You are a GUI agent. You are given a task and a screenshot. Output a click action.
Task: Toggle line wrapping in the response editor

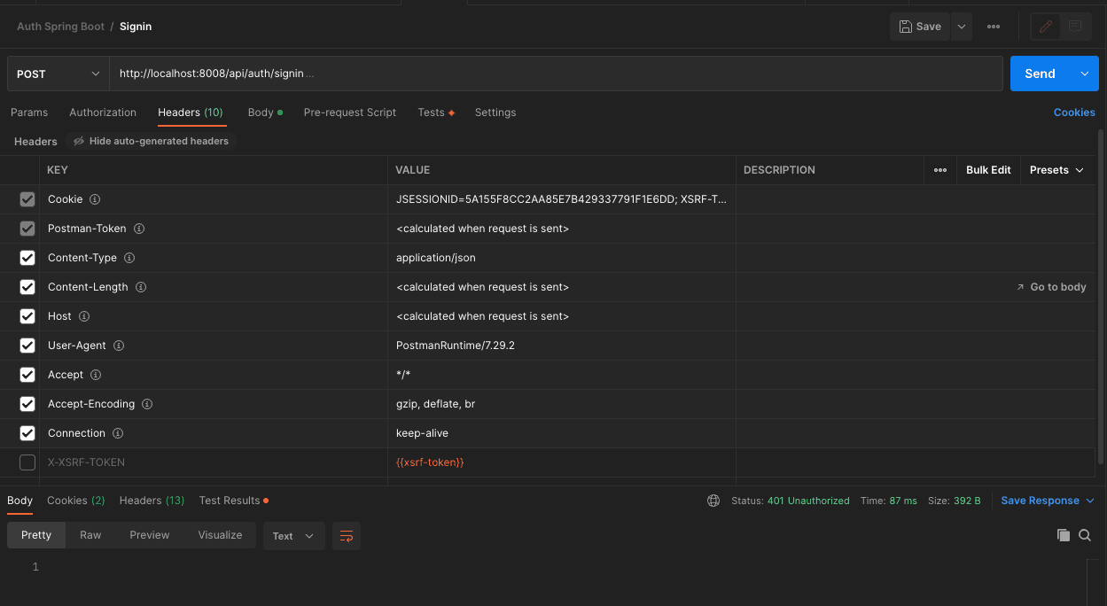pos(346,536)
